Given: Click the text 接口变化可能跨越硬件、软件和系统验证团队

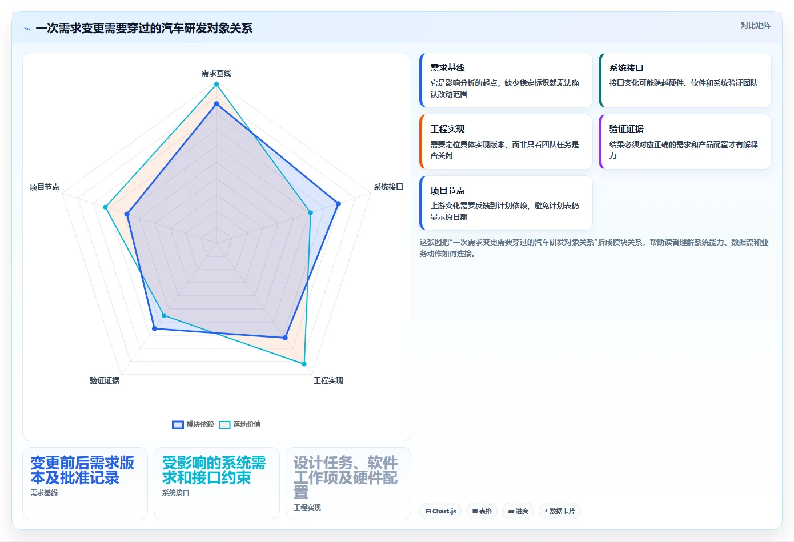Looking at the screenshot, I should (683, 83).
